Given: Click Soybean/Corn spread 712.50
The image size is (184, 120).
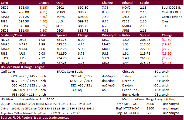Looking at the screenshot, I should pyautogui.click(x=61, y=54).
